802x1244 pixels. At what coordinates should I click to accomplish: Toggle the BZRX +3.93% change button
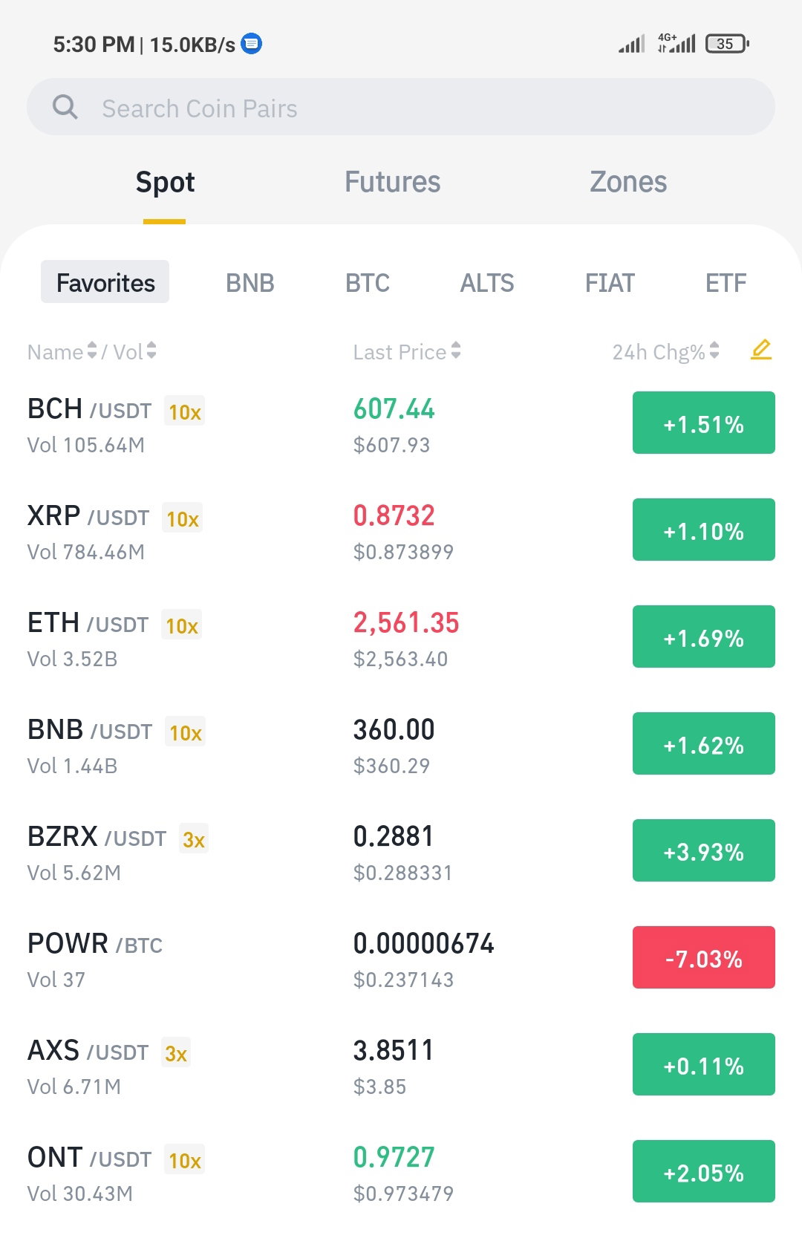(x=704, y=850)
